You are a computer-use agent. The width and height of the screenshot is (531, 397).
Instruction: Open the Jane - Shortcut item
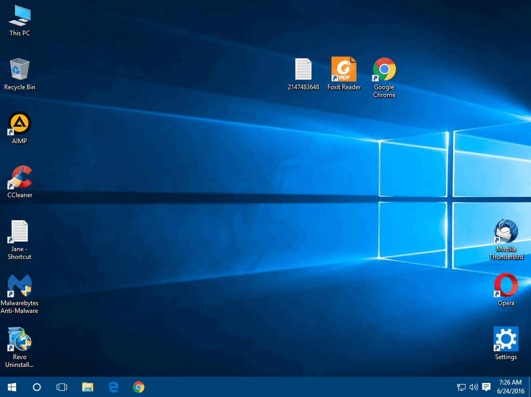coord(19,231)
